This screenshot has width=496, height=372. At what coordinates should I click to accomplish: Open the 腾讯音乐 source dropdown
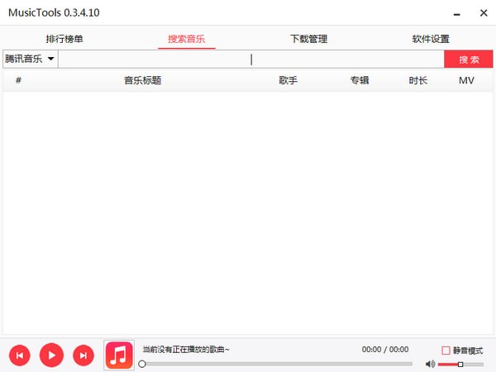click(30, 59)
